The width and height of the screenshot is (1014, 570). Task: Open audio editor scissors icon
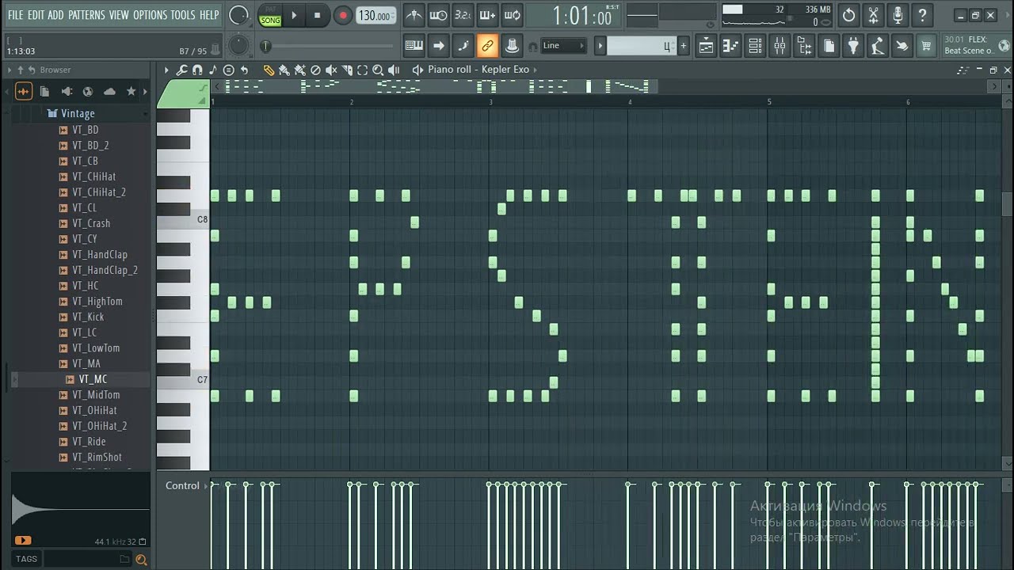click(873, 15)
